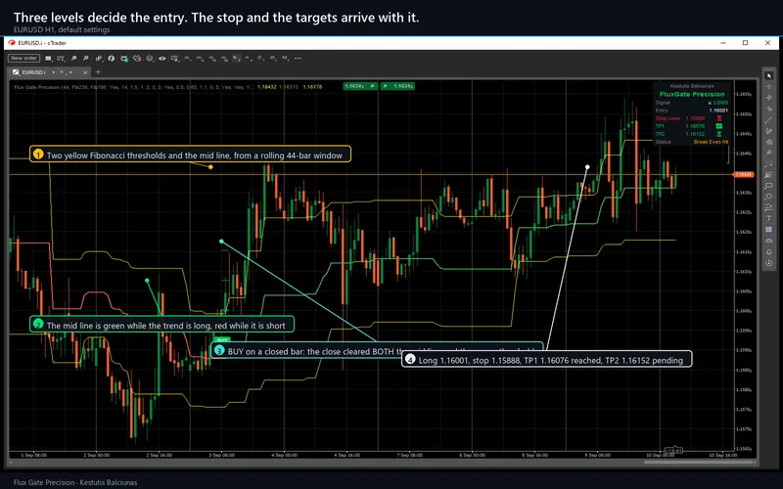
Task: Open the indicators function icon
Action: point(112,59)
